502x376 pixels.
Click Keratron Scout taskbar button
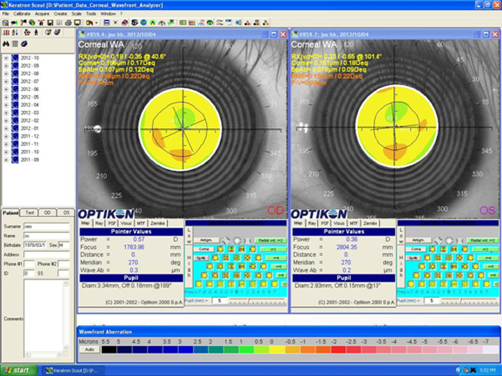pos(73,370)
